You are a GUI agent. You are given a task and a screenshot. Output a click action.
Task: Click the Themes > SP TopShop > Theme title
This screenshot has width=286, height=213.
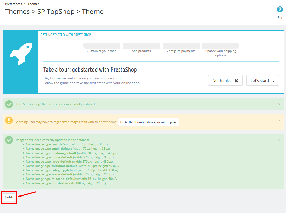[54, 12]
